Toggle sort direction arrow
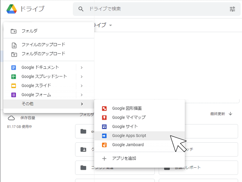 231,114
